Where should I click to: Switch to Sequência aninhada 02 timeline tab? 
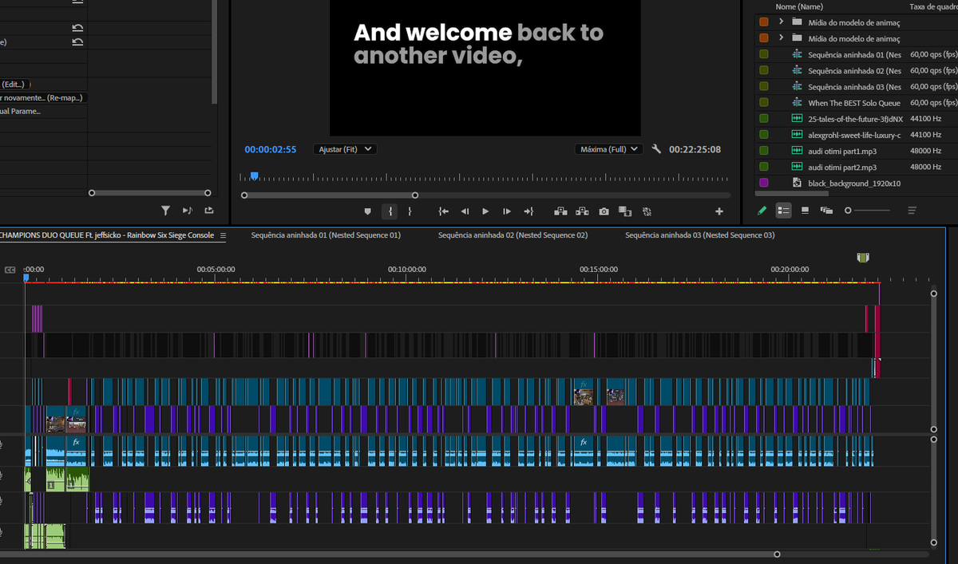click(513, 235)
